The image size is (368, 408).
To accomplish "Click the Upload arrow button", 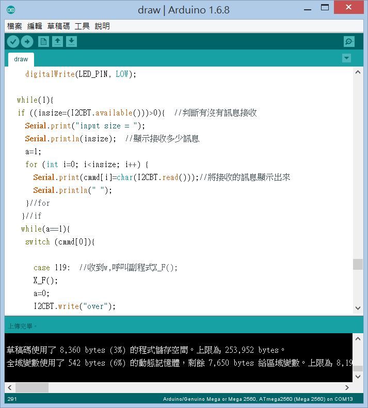I will point(27,42).
